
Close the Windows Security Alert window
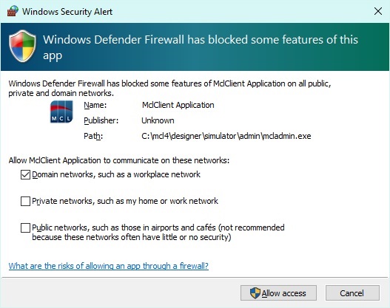click(378, 11)
